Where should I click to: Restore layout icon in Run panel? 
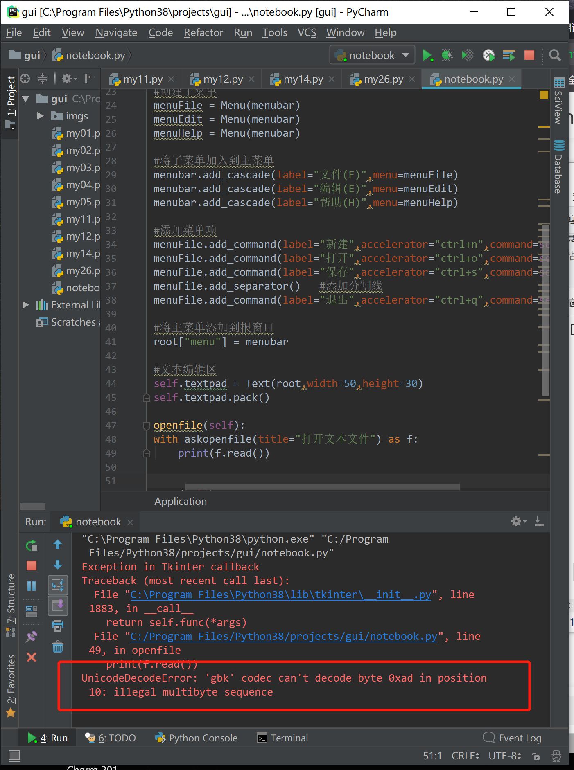coord(32,611)
